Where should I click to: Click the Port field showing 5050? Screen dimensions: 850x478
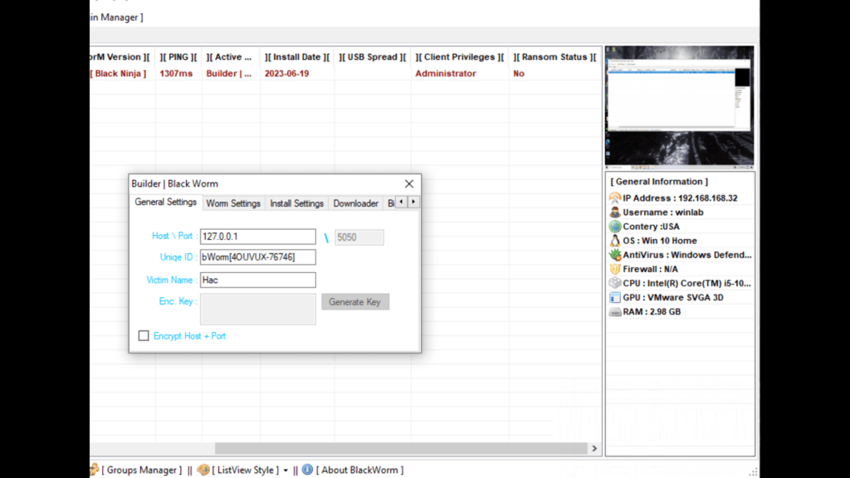coord(359,237)
